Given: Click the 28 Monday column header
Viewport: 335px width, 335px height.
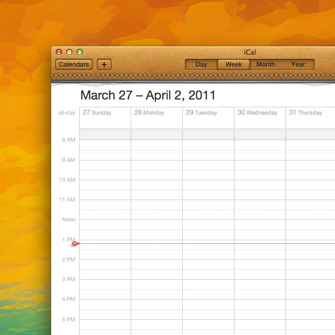Looking at the screenshot, I should pyautogui.click(x=150, y=113).
